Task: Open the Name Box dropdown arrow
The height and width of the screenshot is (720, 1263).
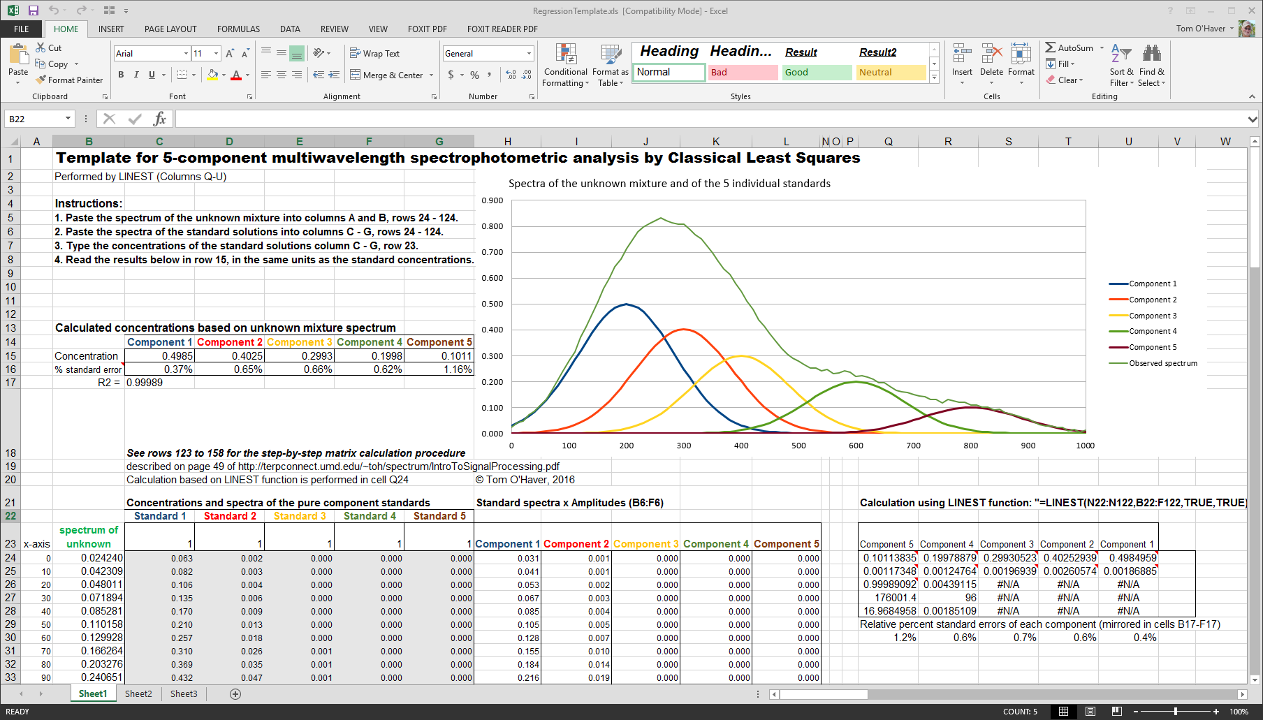Action: pyautogui.click(x=68, y=119)
